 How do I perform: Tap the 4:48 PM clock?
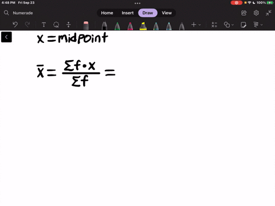pos(9,3)
